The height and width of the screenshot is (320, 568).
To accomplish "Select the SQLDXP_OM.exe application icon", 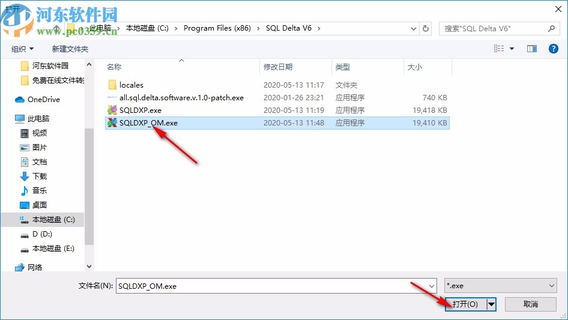I will point(112,122).
